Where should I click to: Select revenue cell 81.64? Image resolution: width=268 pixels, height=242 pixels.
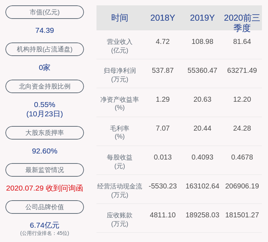[242, 42]
